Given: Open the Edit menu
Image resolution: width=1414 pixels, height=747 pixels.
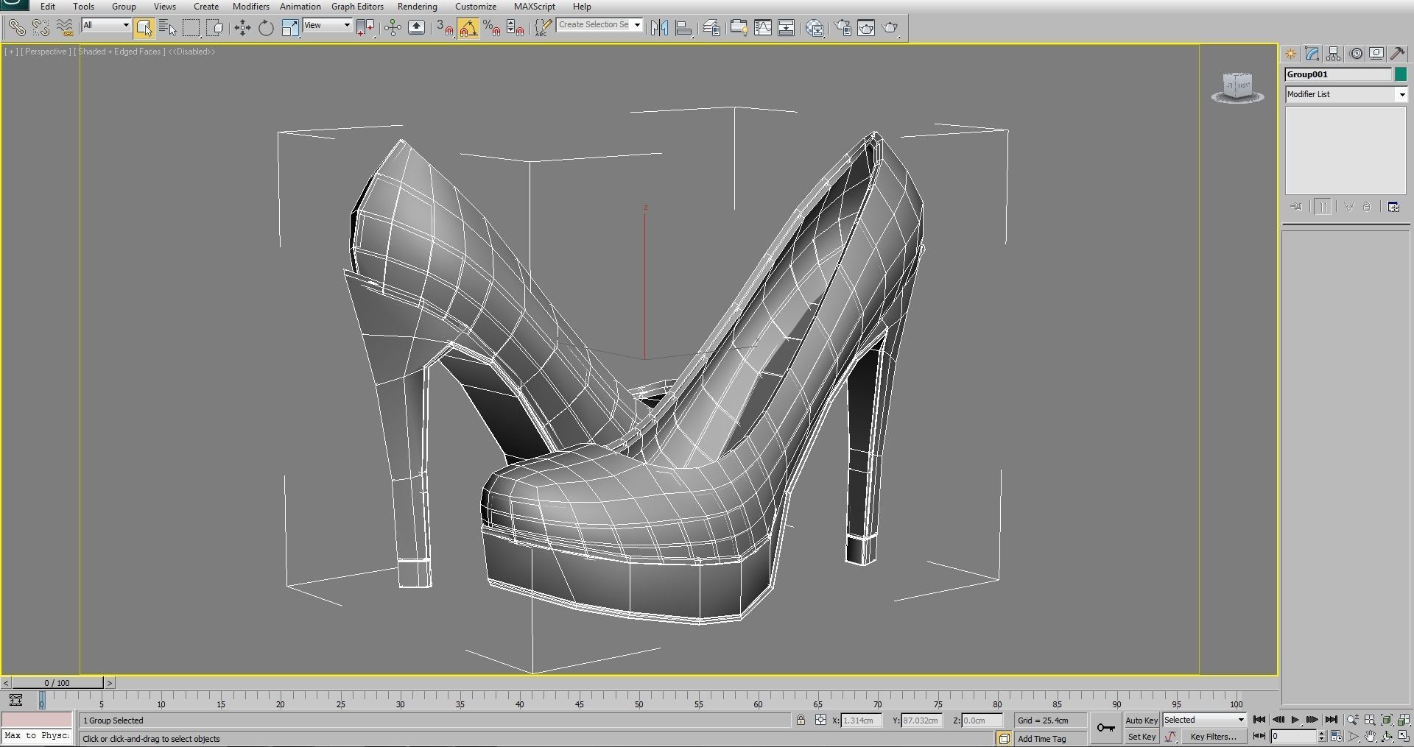Looking at the screenshot, I should pos(48,7).
